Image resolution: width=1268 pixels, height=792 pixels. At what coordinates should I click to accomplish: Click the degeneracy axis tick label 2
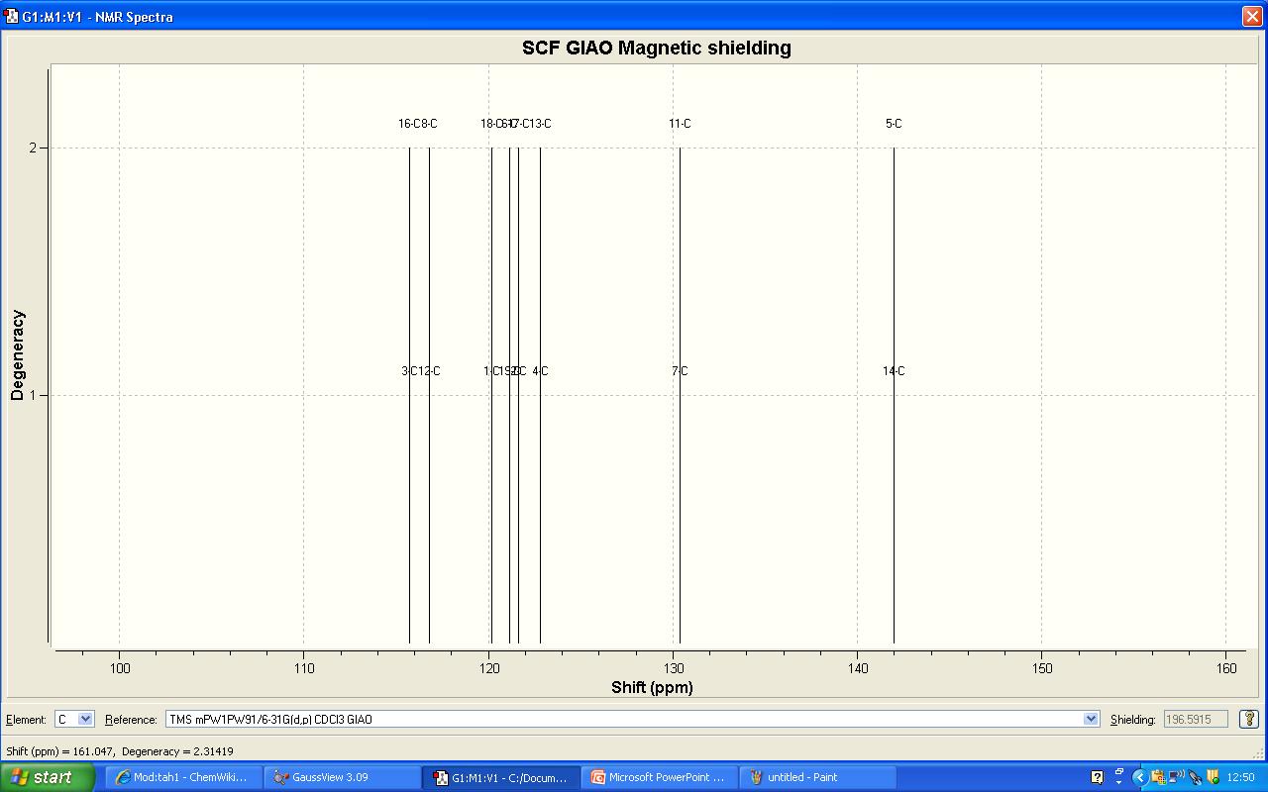click(x=33, y=148)
